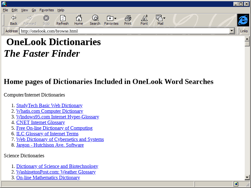Open the Address bar history dropdown

point(232,31)
